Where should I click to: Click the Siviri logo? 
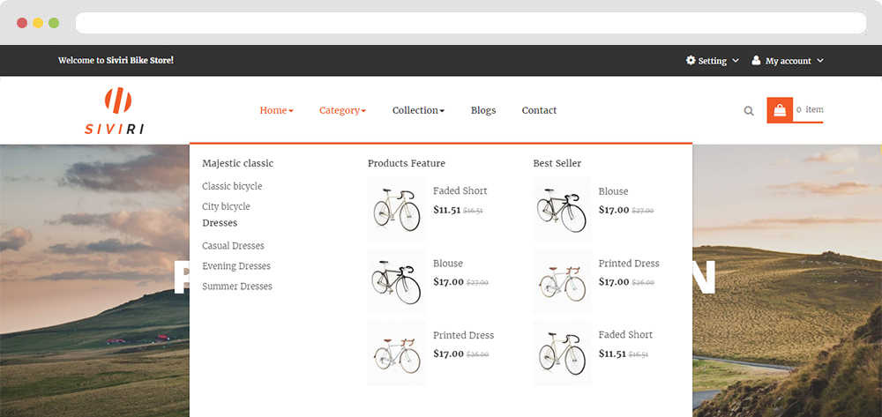click(115, 111)
